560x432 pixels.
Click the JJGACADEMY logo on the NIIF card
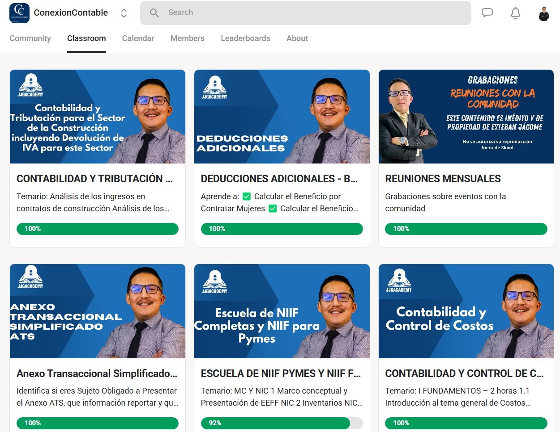214,281
